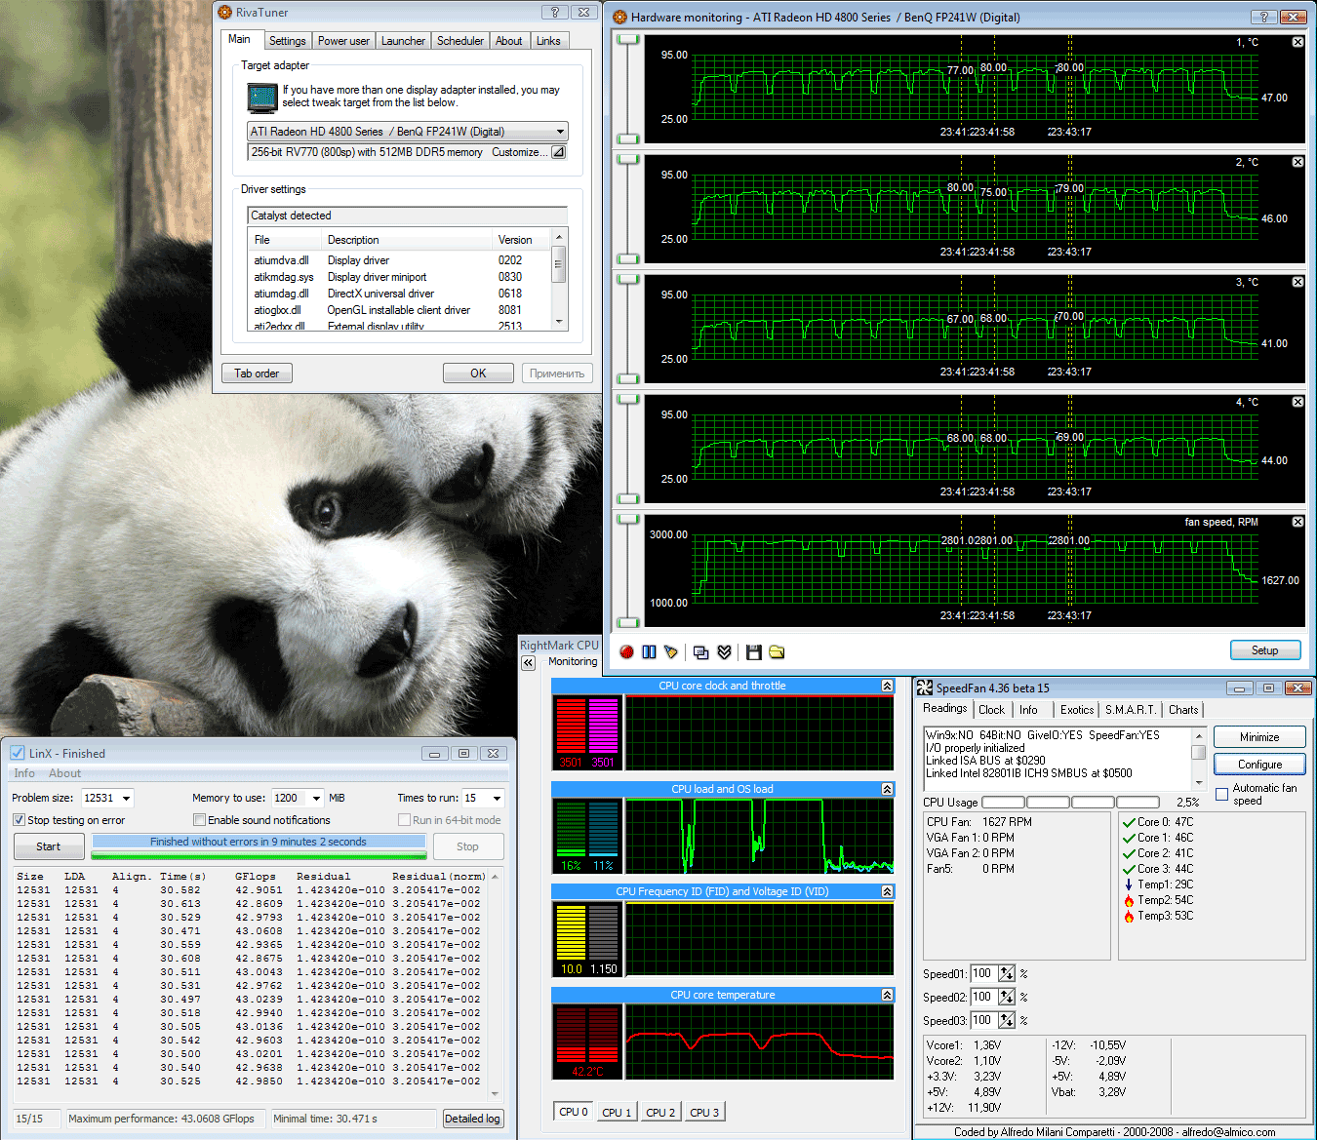Click the Setup button in Hardware monitoring
Viewport: 1317px width, 1140px height.
[1264, 650]
